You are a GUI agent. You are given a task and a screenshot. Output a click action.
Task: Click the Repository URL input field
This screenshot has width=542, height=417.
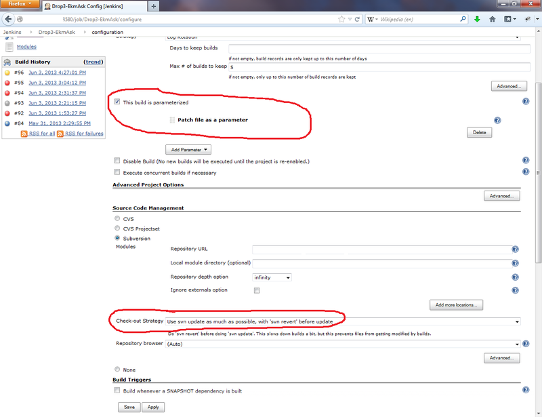tap(382, 250)
